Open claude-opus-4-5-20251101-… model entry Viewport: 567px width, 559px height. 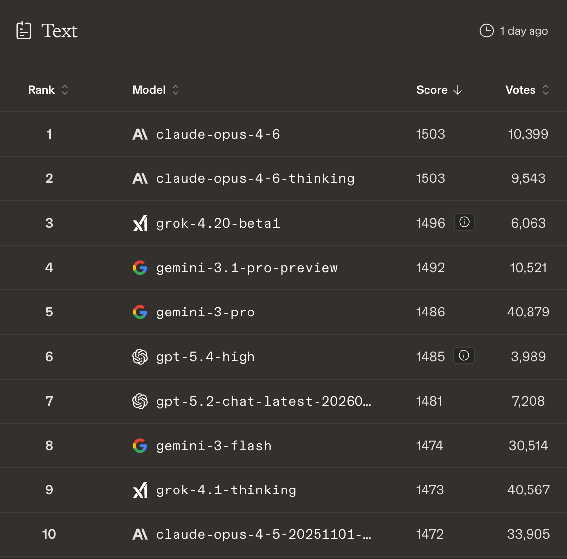point(264,534)
